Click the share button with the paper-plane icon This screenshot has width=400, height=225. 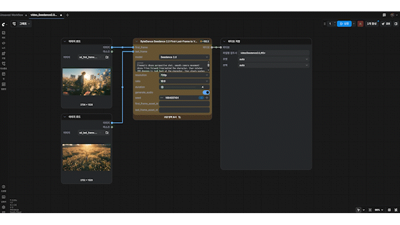tap(386, 24)
